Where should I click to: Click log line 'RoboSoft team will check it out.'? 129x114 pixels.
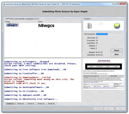(25, 83)
